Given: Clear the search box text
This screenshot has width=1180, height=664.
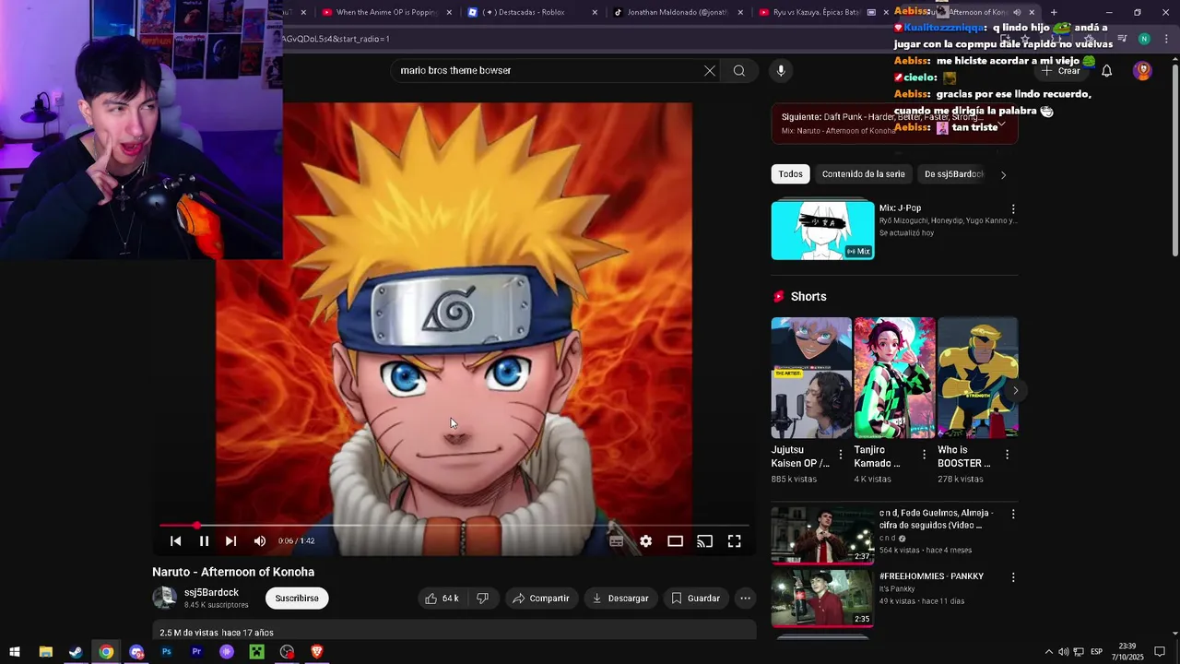Looking at the screenshot, I should (709, 70).
